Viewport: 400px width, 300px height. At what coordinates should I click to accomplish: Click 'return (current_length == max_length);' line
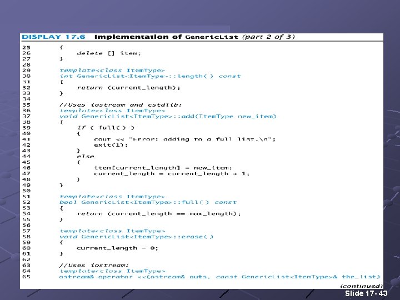[x=159, y=214]
